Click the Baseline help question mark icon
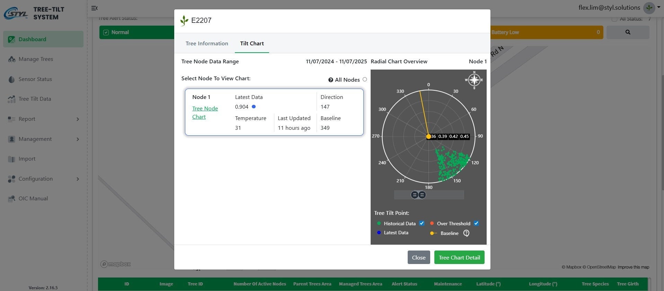Image resolution: width=664 pixels, height=291 pixels. click(x=466, y=233)
